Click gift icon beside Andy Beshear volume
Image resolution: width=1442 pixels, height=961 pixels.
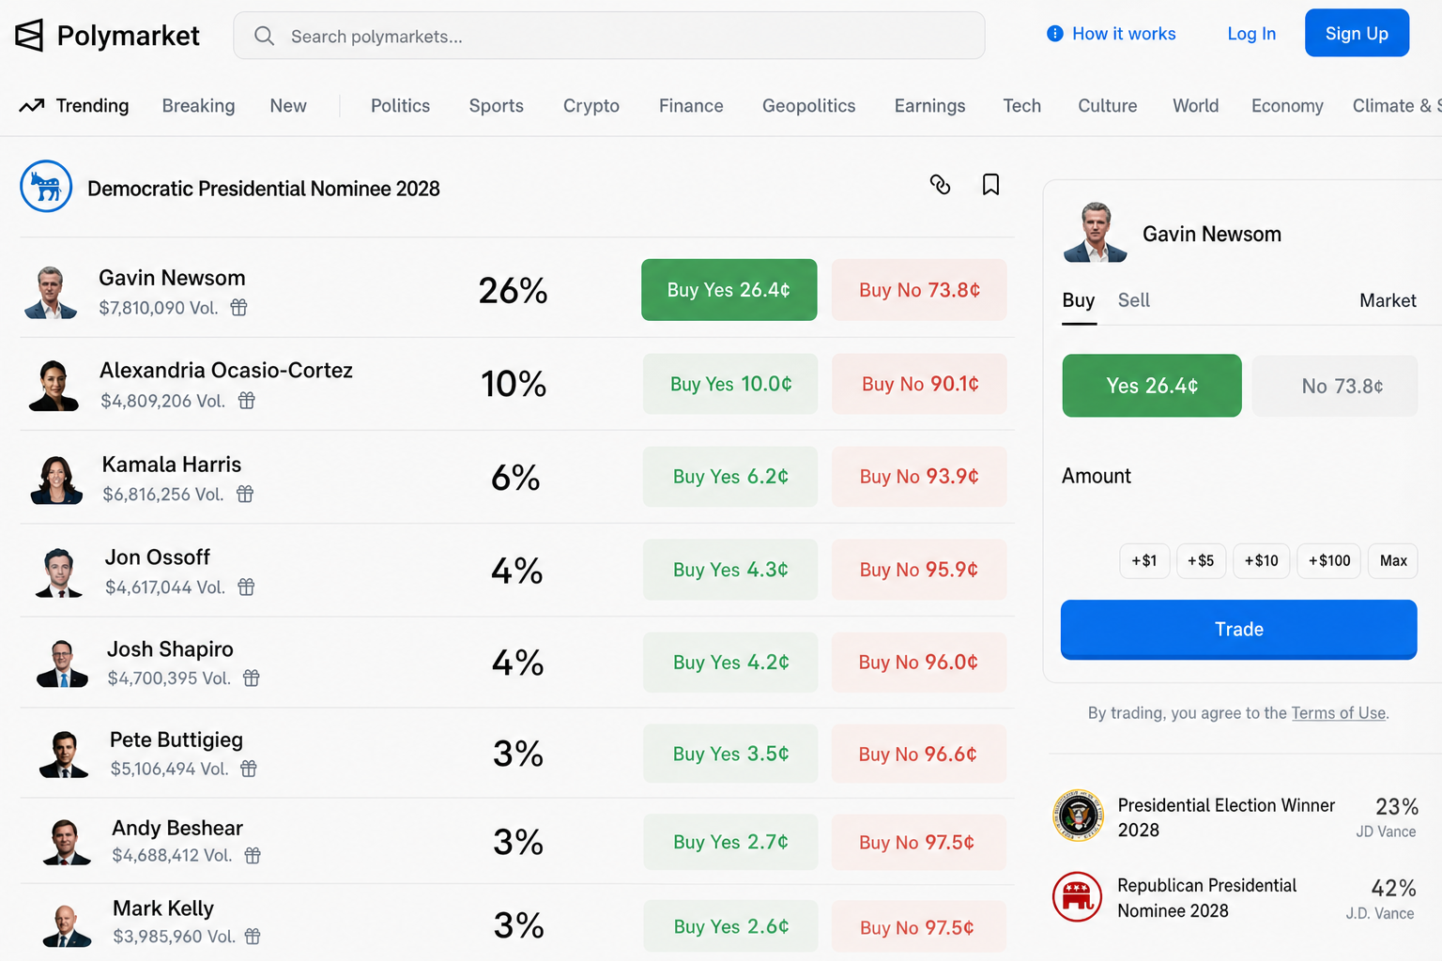tap(253, 855)
